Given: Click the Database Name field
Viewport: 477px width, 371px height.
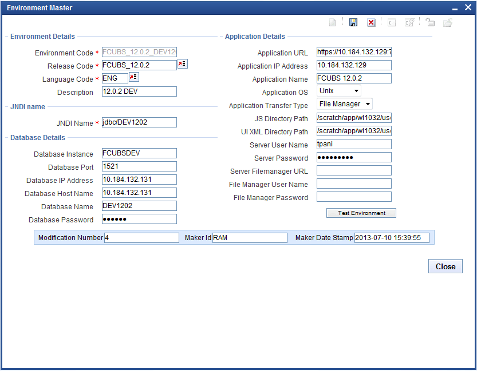Looking at the screenshot, I should 139,206.
